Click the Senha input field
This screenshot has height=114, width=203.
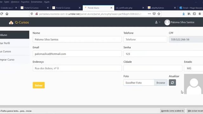[x=163, y=54]
